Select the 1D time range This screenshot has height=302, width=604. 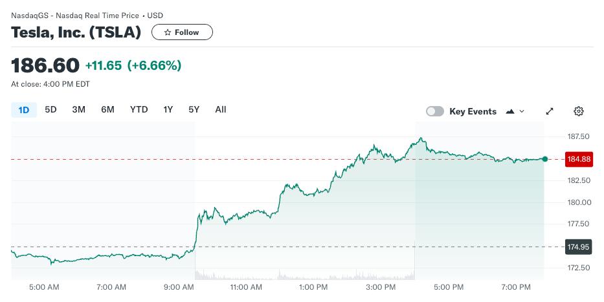pos(24,110)
